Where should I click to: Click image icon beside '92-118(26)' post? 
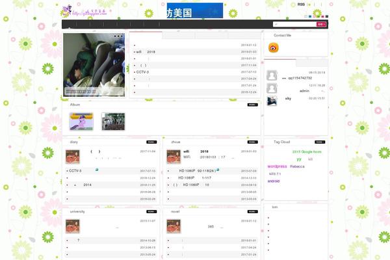tap(218, 170)
